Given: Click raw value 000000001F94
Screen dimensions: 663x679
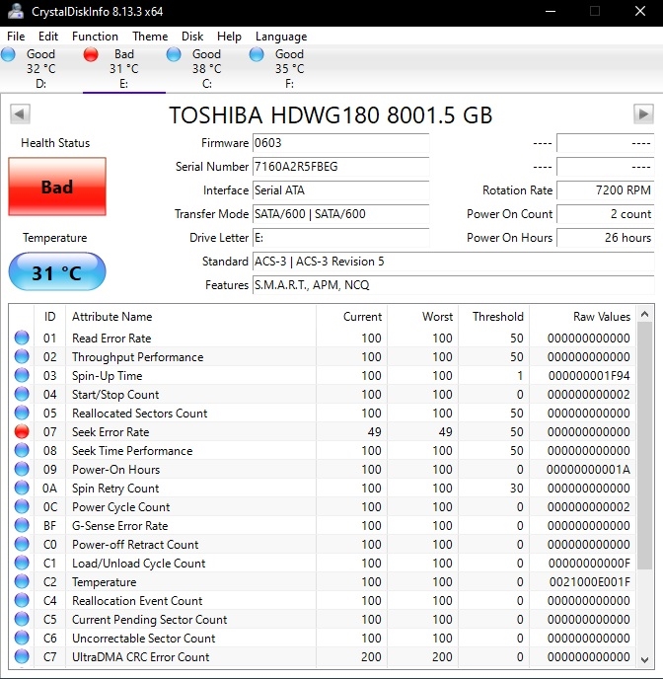Looking at the screenshot, I should coord(589,375).
